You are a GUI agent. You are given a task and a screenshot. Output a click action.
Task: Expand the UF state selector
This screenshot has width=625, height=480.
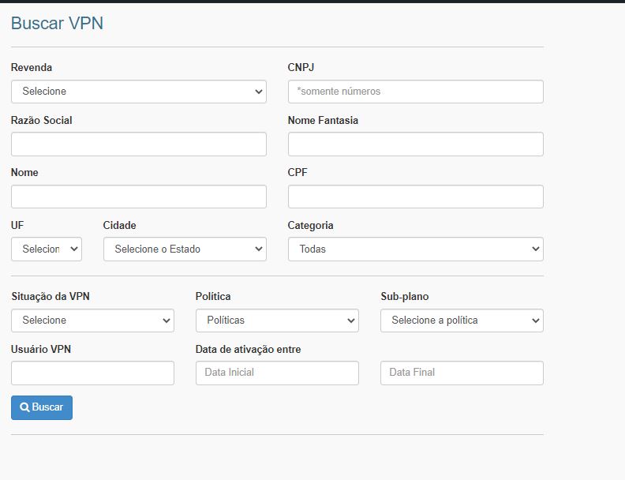[x=46, y=249]
